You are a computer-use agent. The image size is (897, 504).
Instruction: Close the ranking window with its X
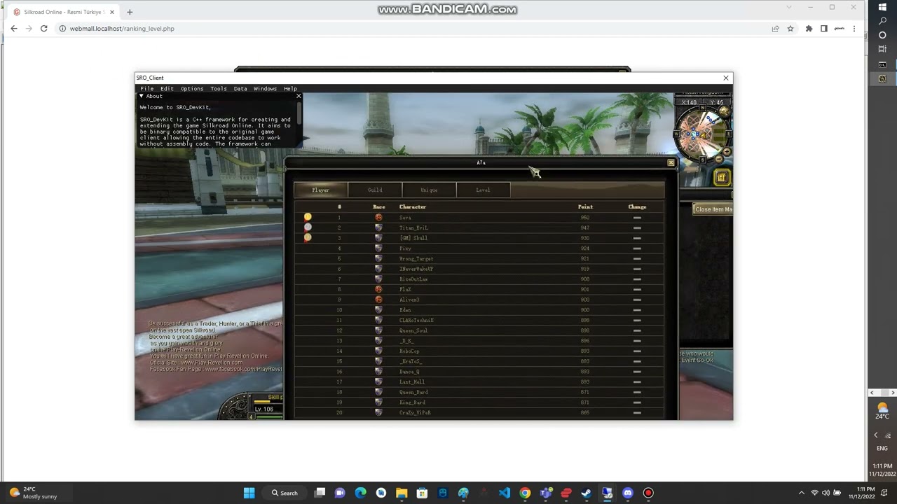coord(671,163)
